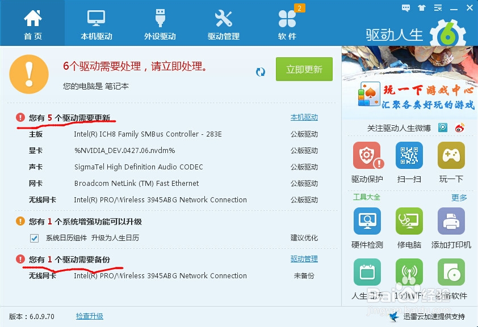Open the 本机驱动 link
Image resolution: width=478 pixels, height=327 pixels.
(x=304, y=117)
